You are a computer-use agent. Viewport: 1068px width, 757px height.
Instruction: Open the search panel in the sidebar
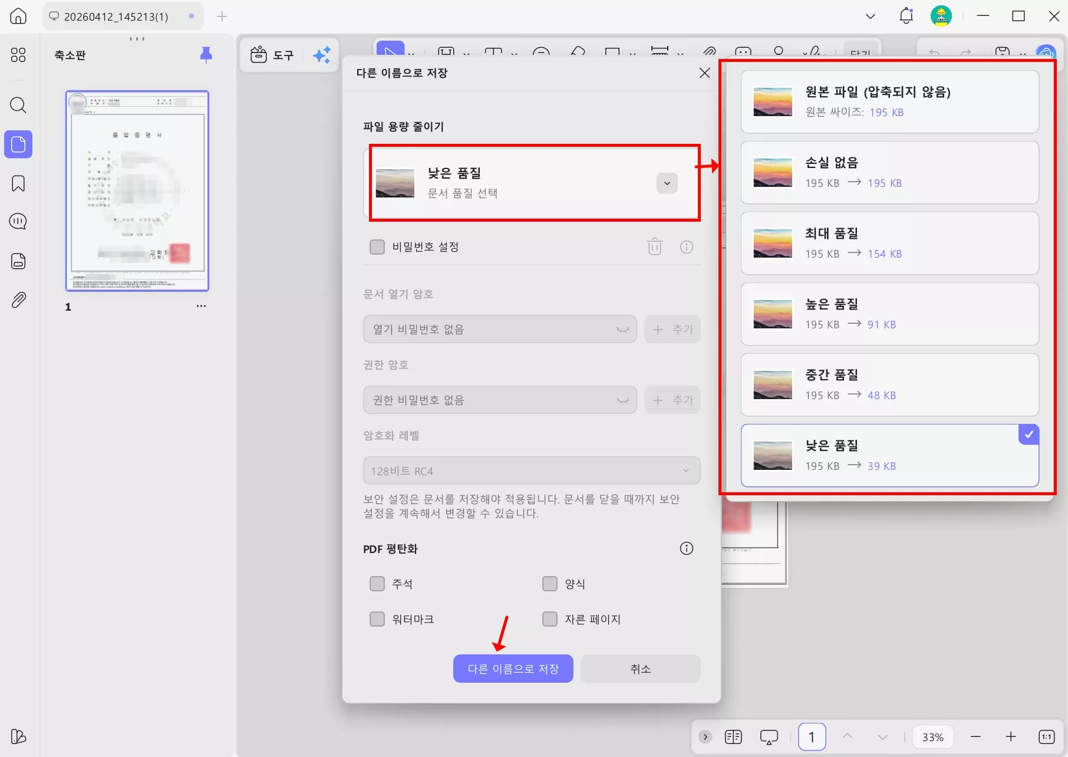coord(18,106)
